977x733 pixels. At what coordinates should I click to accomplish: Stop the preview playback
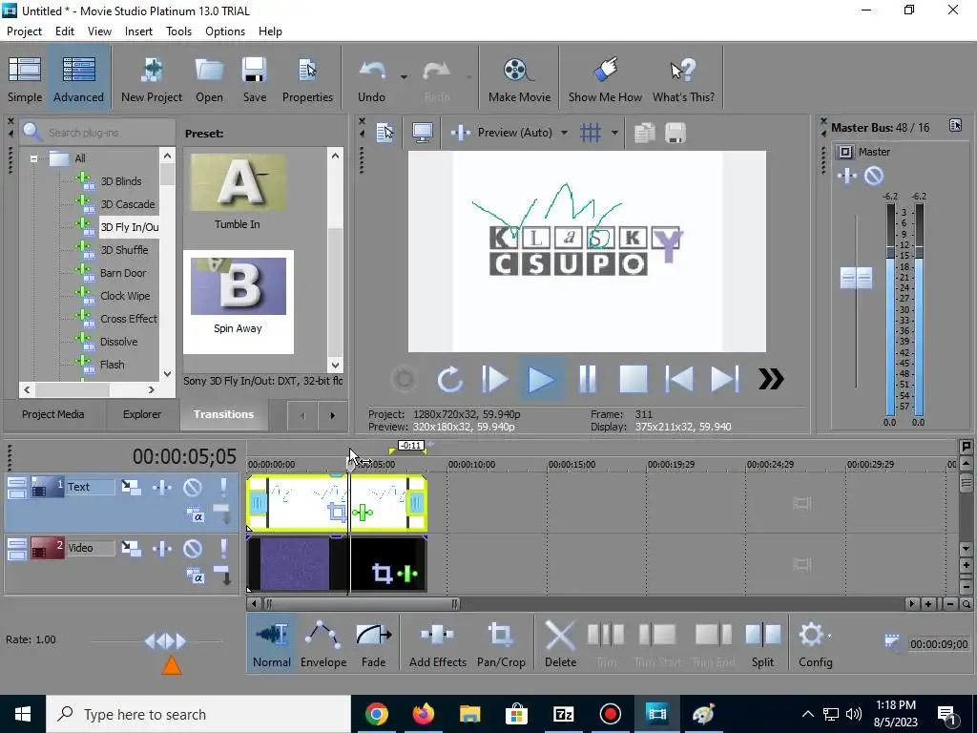click(634, 379)
